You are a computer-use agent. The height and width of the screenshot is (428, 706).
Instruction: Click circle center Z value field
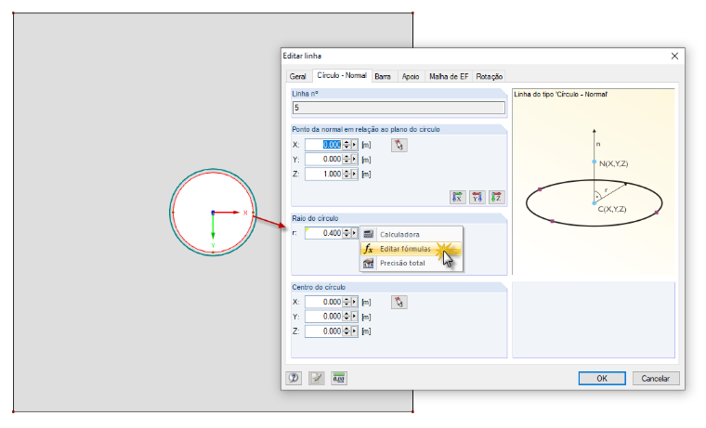(x=323, y=331)
